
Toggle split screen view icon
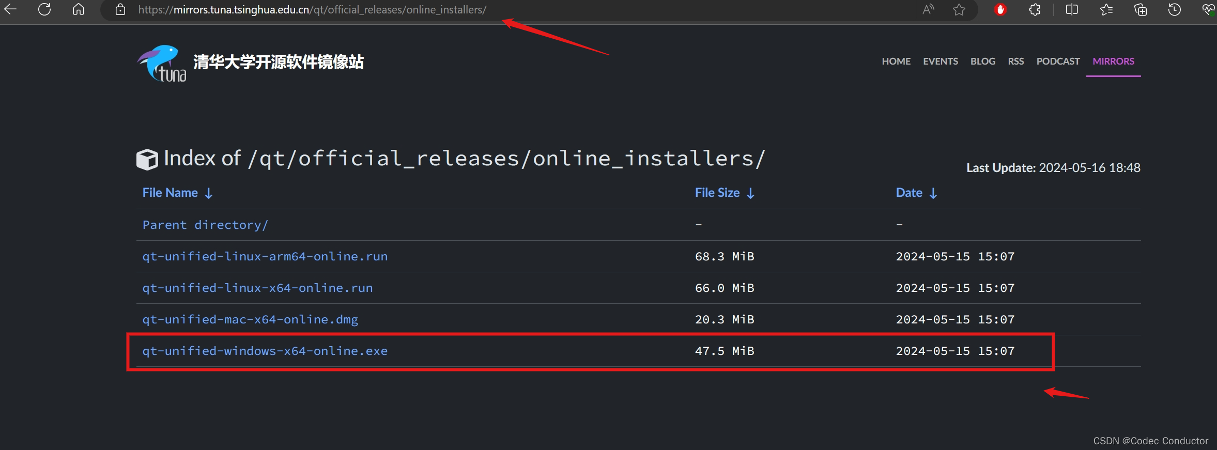[1072, 9]
